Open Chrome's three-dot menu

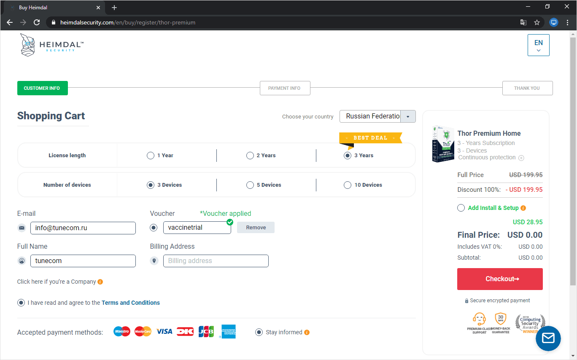point(568,22)
